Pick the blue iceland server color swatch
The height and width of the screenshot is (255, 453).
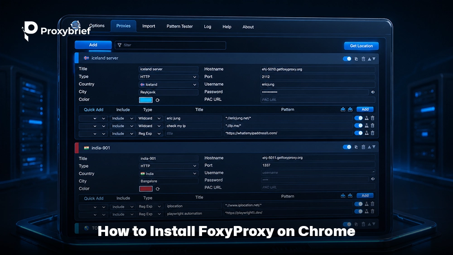pyautogui.click(x=145, y=100)
